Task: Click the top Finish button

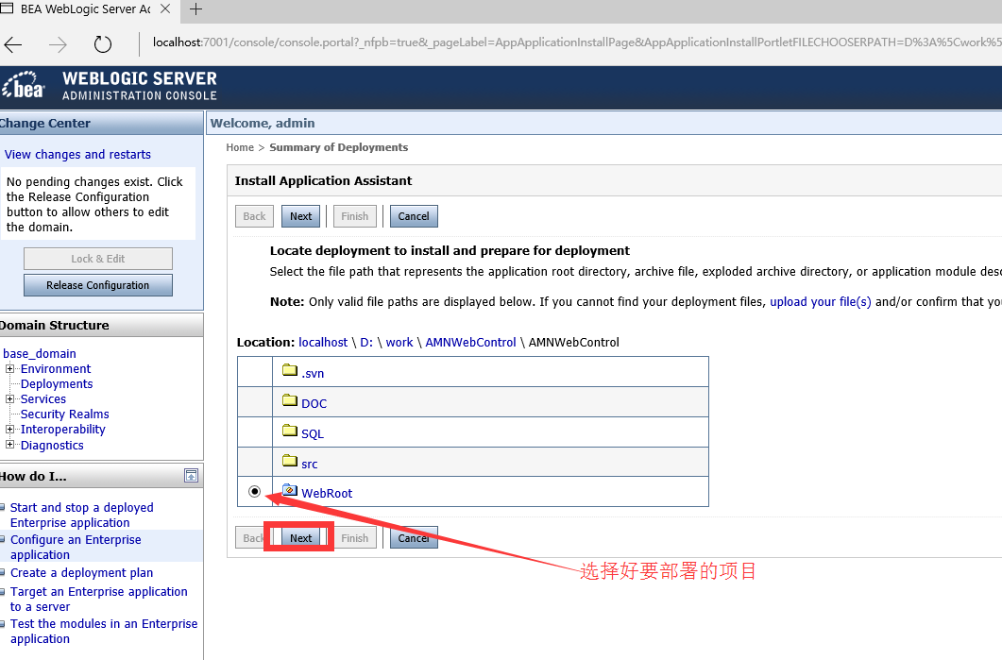Action: coord(355,216)
